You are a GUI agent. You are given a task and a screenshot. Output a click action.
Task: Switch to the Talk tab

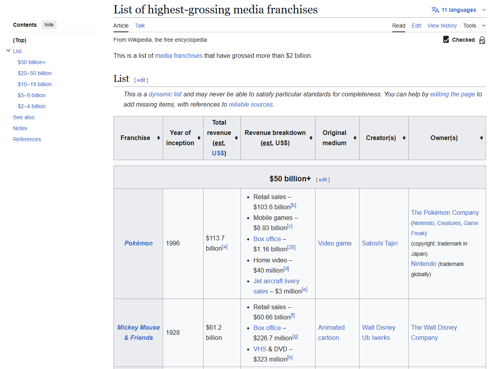pyautogui.click(x=140, y=26)
